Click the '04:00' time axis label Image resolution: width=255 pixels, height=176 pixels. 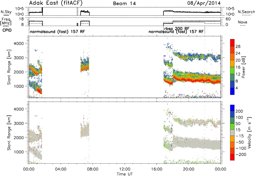61,169
